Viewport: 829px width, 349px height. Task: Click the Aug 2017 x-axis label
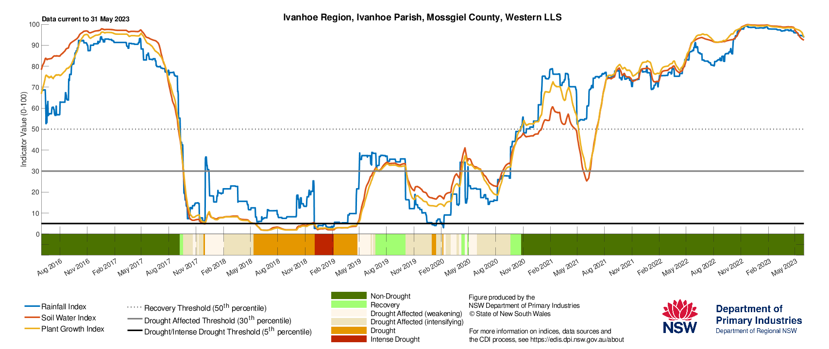pos(158,267)
